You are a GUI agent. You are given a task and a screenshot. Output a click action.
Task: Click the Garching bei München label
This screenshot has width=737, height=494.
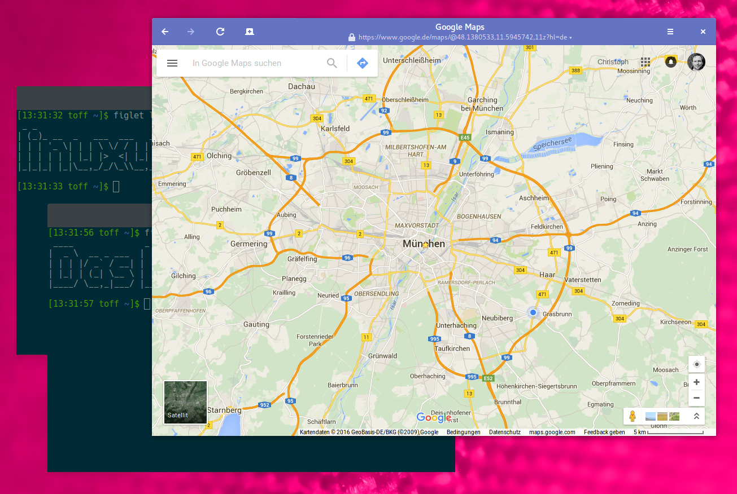coord(482,104)
